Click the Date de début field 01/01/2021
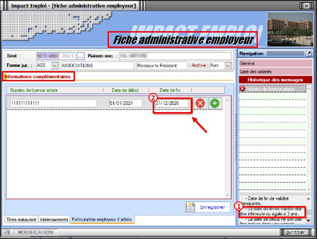 tap(126, 103)
